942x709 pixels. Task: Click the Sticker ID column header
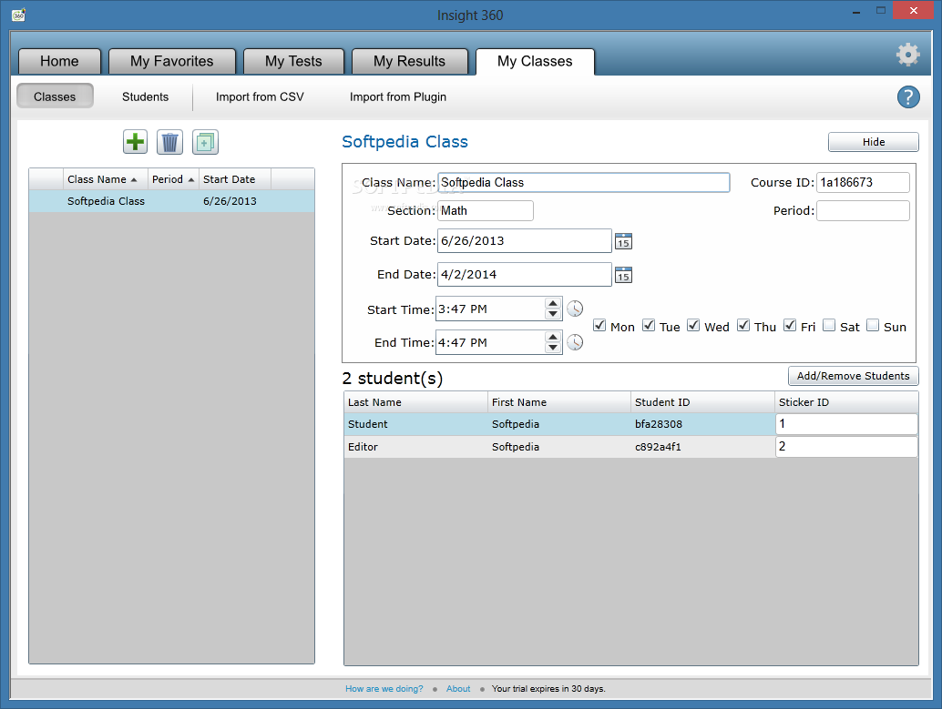point(846,402)
